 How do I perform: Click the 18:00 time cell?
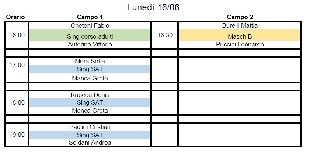[17, 102]
